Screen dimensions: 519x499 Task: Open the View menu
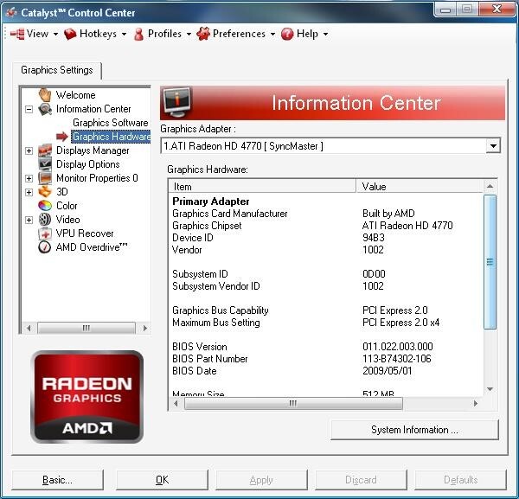tap(35, 34)
